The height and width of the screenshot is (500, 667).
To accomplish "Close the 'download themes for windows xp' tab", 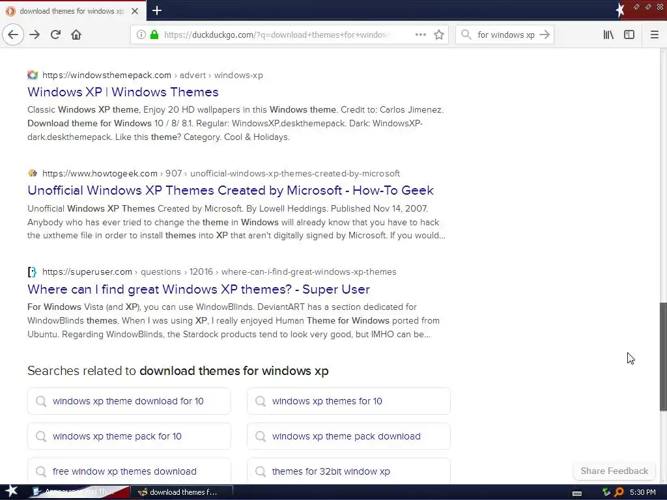I will pyautogui.click(x=135, y=11).
